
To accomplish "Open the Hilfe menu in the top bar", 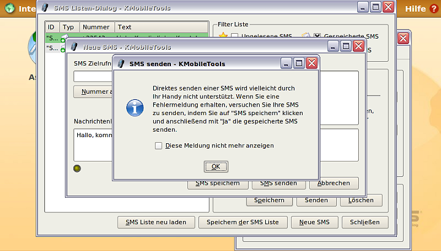I will [415, 9].
